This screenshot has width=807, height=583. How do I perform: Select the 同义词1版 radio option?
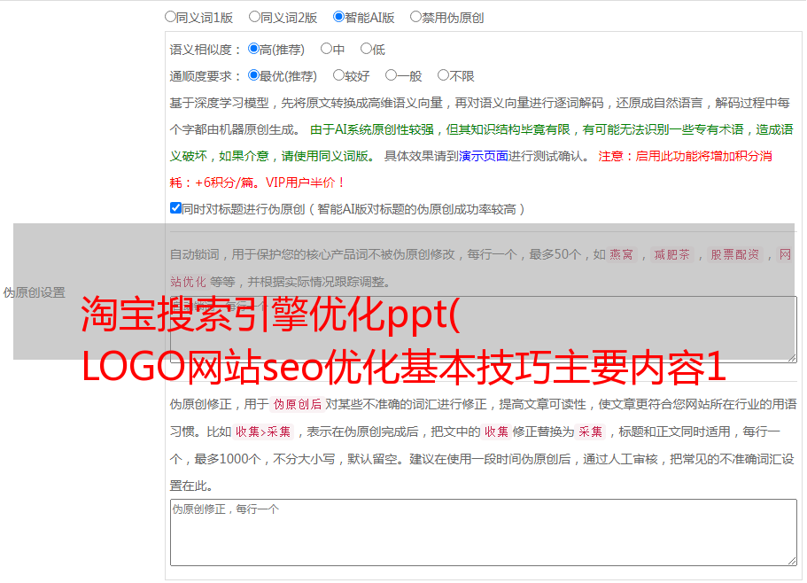pos(170,17)
